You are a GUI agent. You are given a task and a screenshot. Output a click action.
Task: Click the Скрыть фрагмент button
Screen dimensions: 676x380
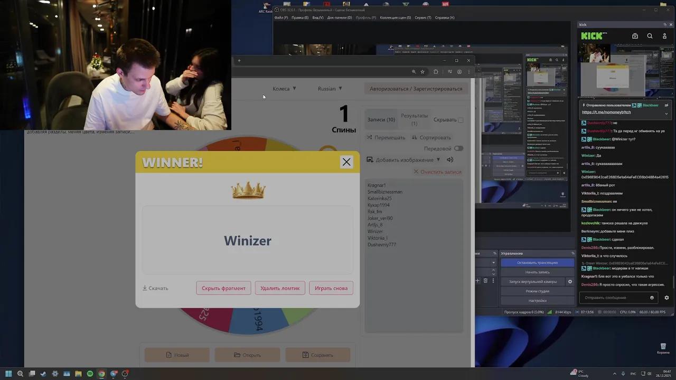pos(223,288)
